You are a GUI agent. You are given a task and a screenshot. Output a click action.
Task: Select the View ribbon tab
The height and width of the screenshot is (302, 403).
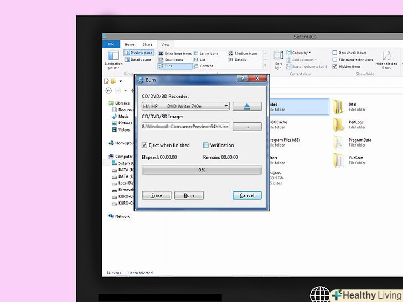coord(166,44)
